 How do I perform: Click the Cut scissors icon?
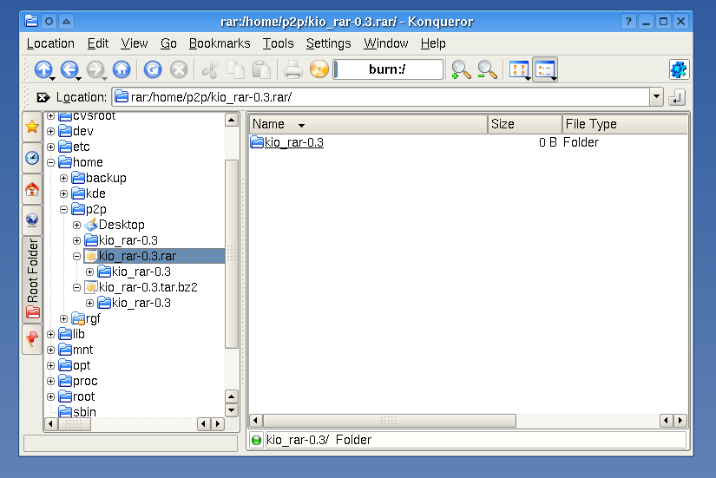point(210,70)
